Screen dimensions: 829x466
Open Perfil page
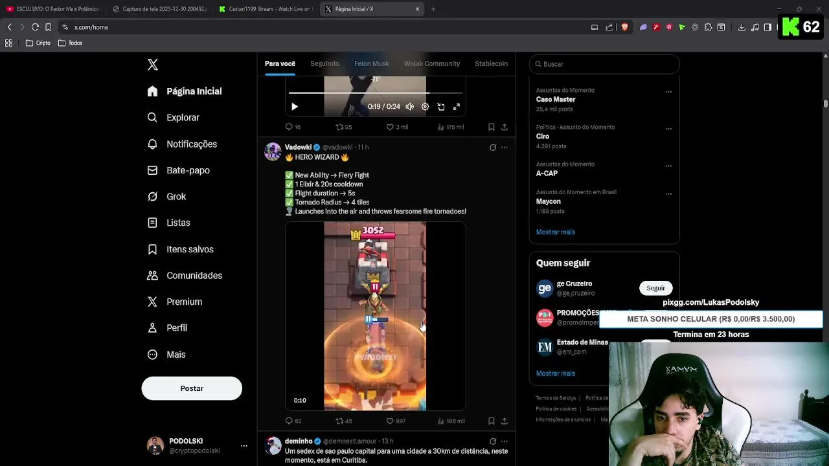[167, 328]
